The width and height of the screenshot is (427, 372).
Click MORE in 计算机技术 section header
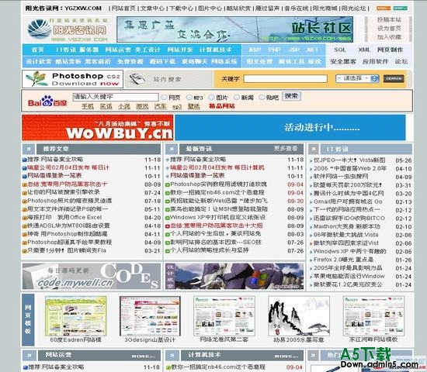point(286,356)
